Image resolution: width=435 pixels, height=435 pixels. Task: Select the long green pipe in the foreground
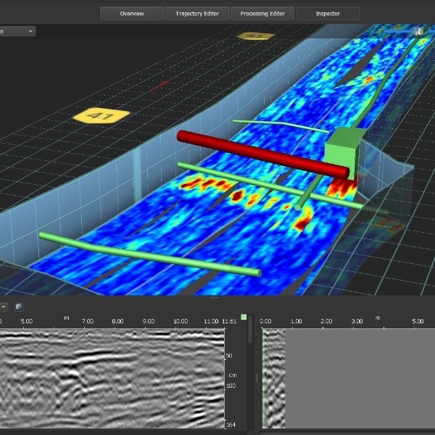click(x=149, y=254)
